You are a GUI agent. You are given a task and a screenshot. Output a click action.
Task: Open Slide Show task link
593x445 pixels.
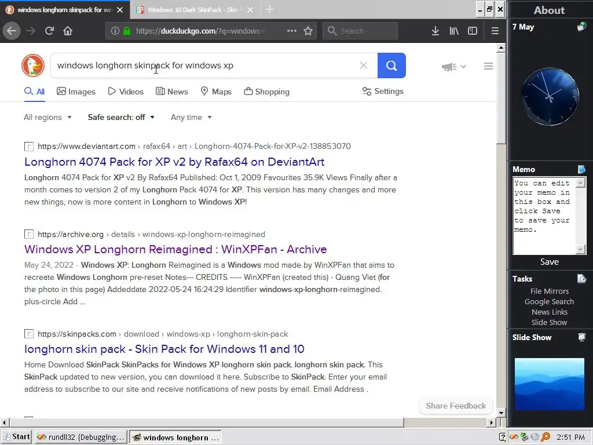(x=549, y=322)
